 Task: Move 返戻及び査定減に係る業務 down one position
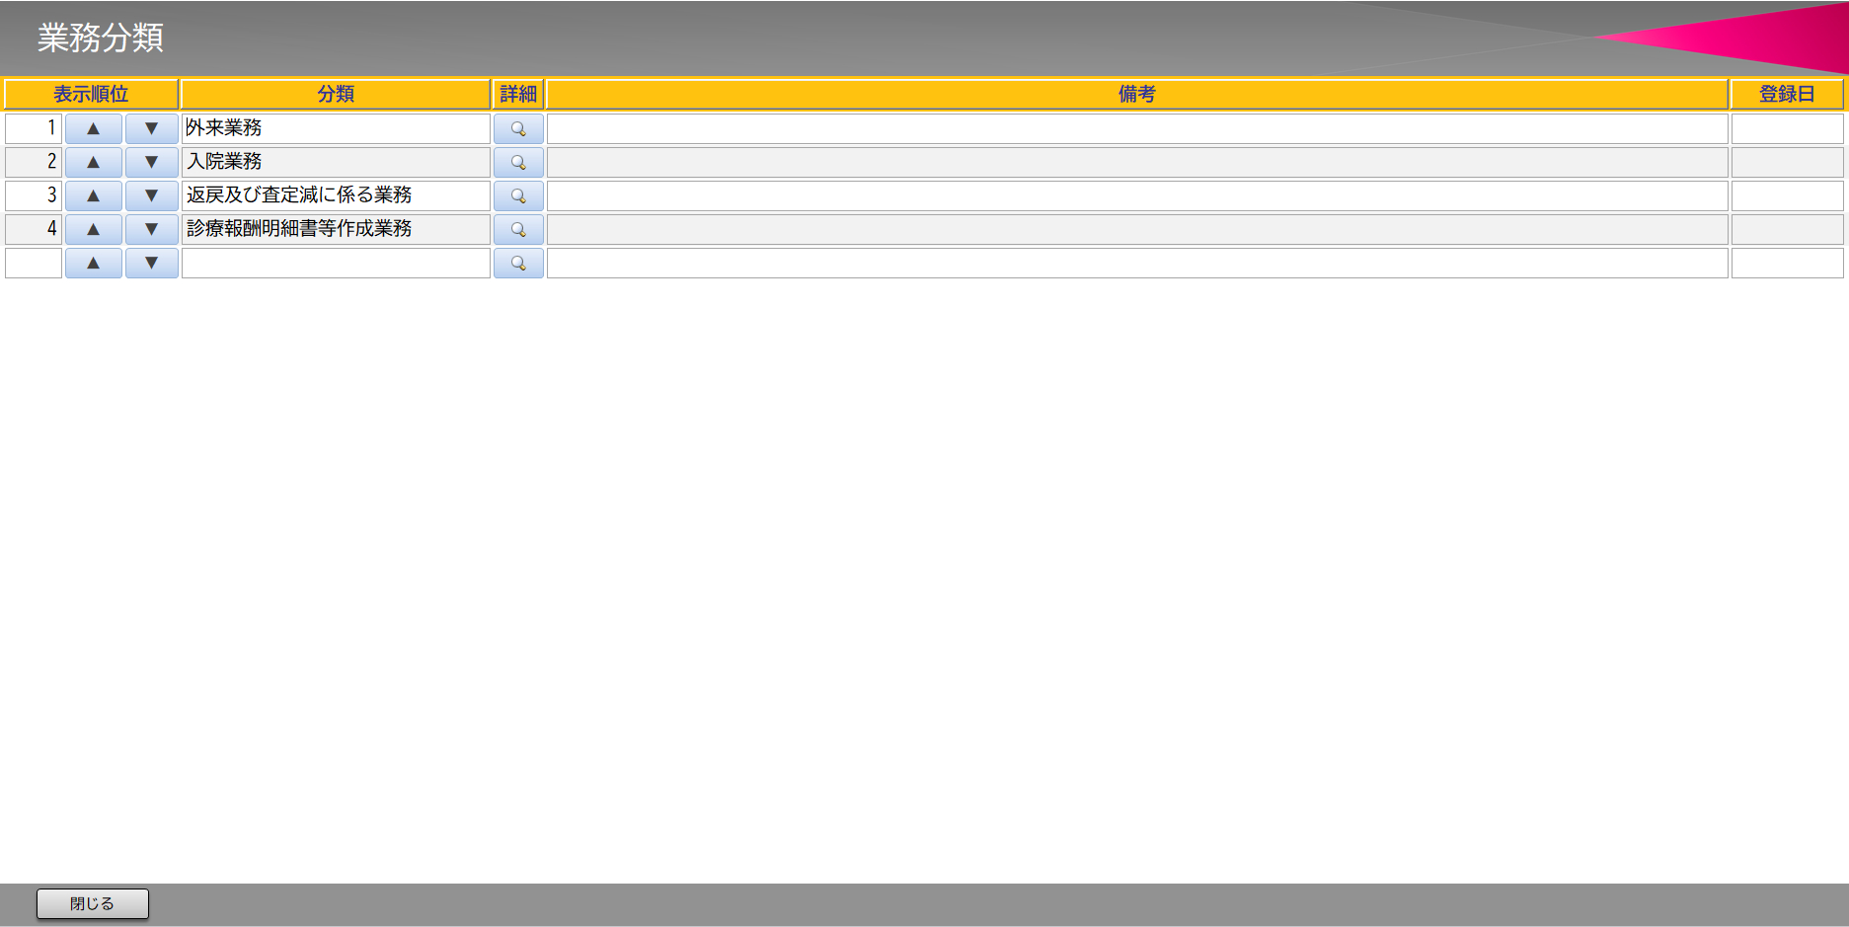click(x=151, y=195)
